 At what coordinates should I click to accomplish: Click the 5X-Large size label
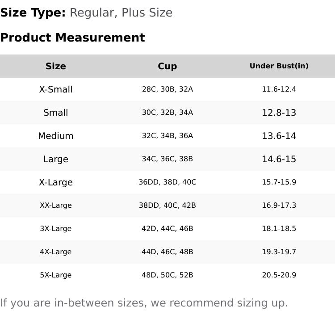[x=55, y=275]
